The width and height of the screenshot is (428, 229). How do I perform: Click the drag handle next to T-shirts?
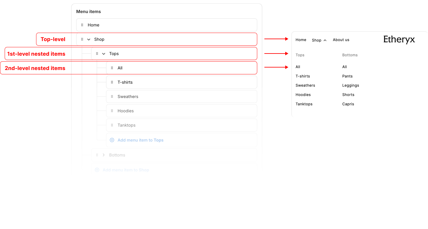pyautogui.click(x=112, y=82)
